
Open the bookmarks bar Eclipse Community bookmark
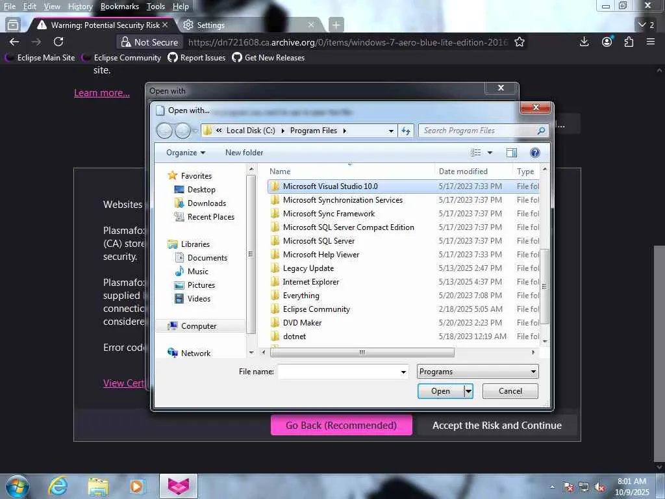coord(121,58)
